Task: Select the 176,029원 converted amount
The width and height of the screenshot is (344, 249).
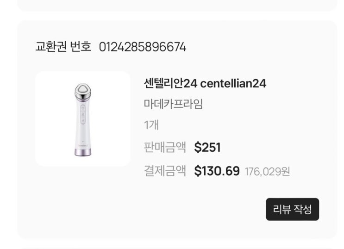Action: coord(267,172)
